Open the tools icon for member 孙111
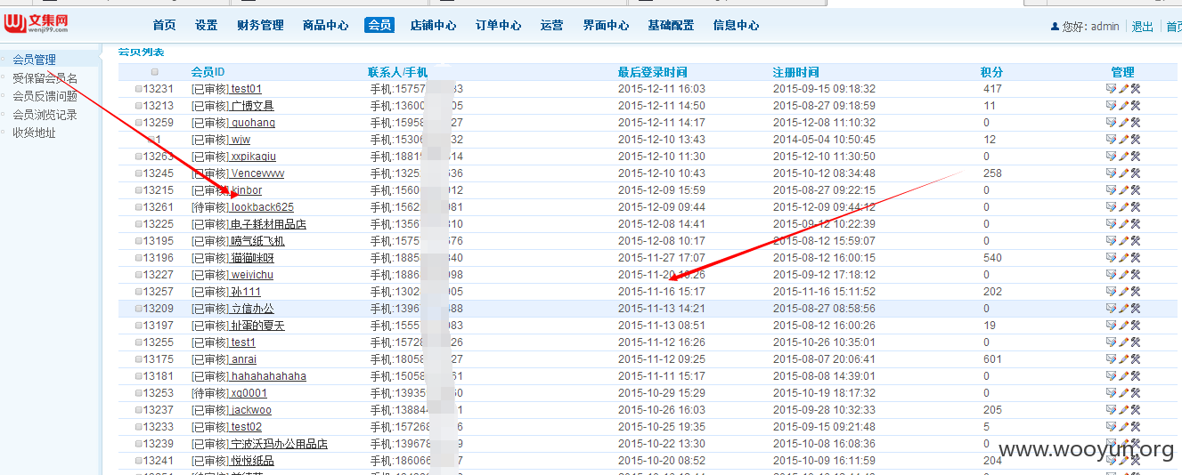Image resolution: width=1182 pixels, height=475 pixels. [x=1136, y=292]
